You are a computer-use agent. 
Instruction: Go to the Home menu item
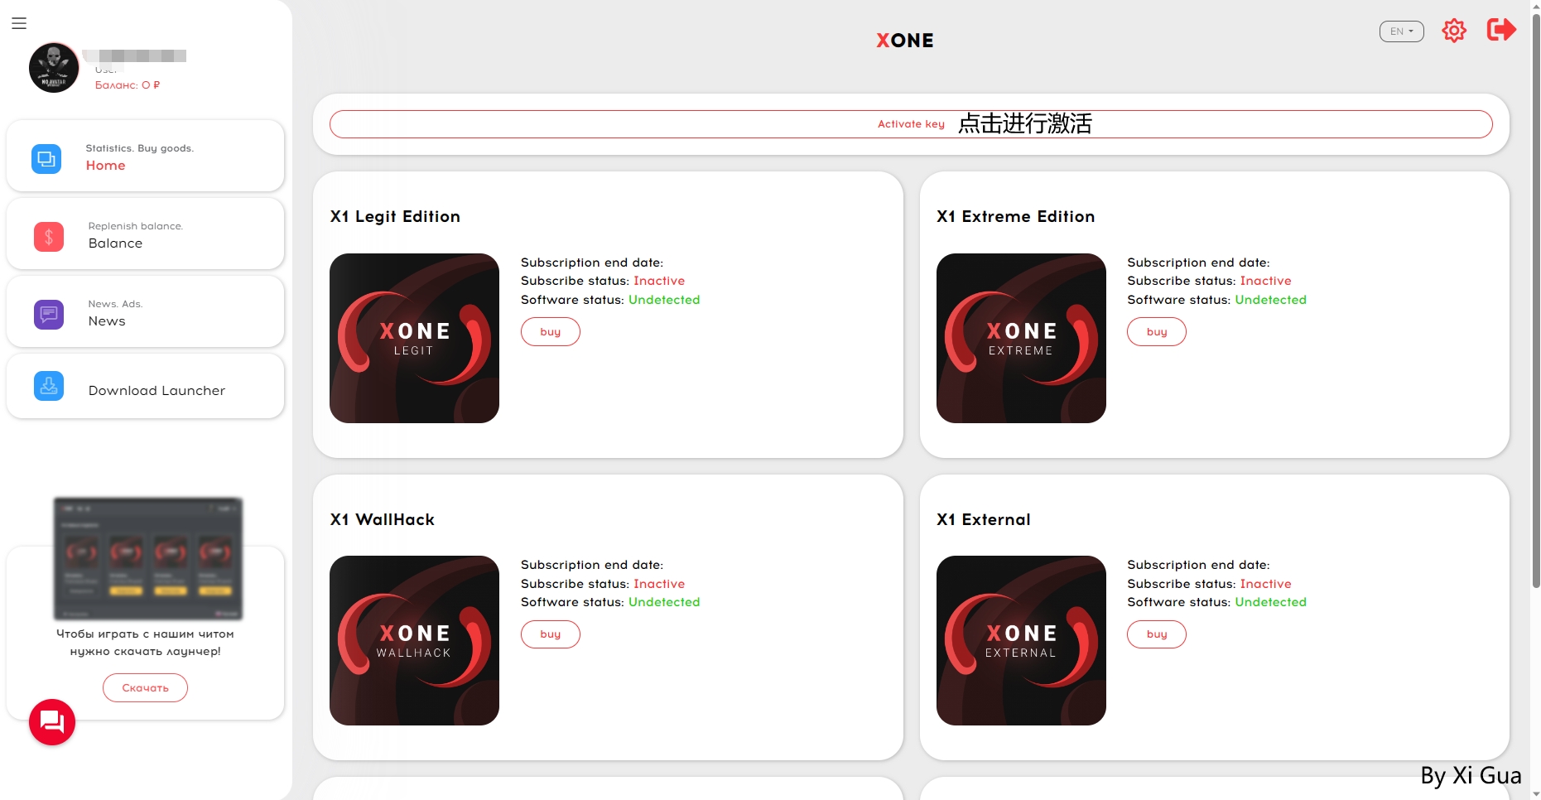tap(106, 166)
